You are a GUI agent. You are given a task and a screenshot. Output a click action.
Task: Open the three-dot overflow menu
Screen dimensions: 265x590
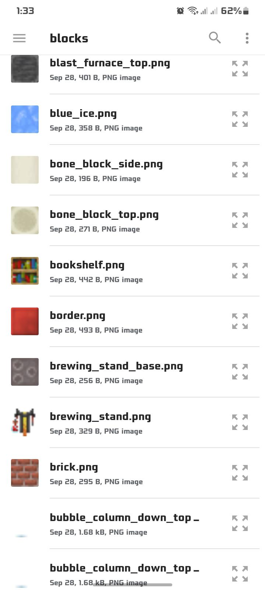[x=247, y=38]
